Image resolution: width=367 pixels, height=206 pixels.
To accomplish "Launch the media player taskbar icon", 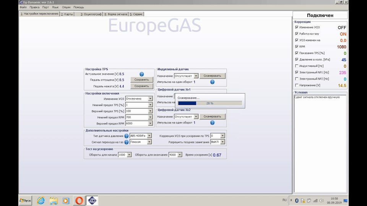I will pyautogui.click(x=66, y=201).
